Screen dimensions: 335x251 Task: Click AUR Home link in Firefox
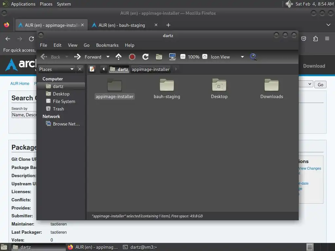20,84
